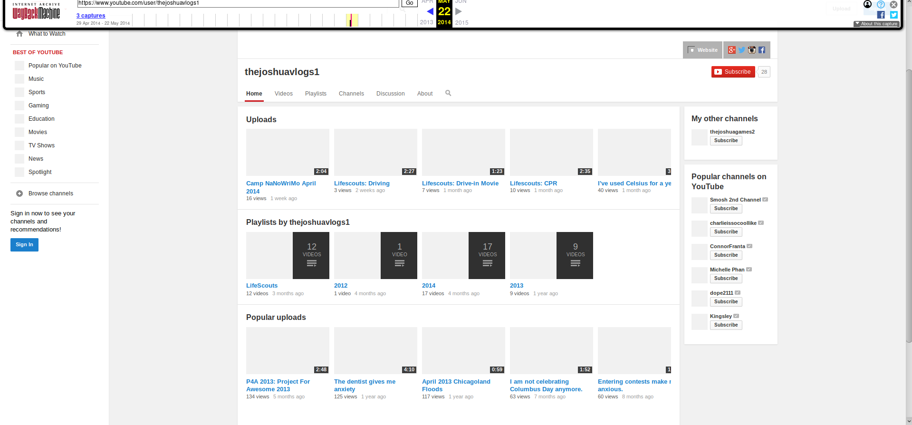Screen dimensions: 912x425
Task: Open Lifescouts: Drive-in Movie thumbnail
Action: tap(463, 152)
